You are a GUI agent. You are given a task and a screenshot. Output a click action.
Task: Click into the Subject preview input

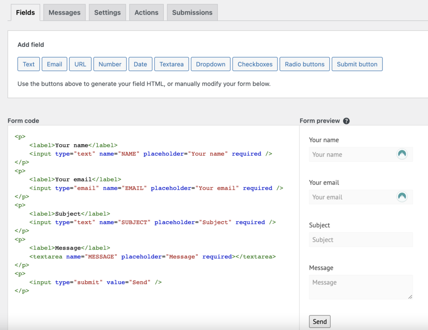(x=361, y=239)
